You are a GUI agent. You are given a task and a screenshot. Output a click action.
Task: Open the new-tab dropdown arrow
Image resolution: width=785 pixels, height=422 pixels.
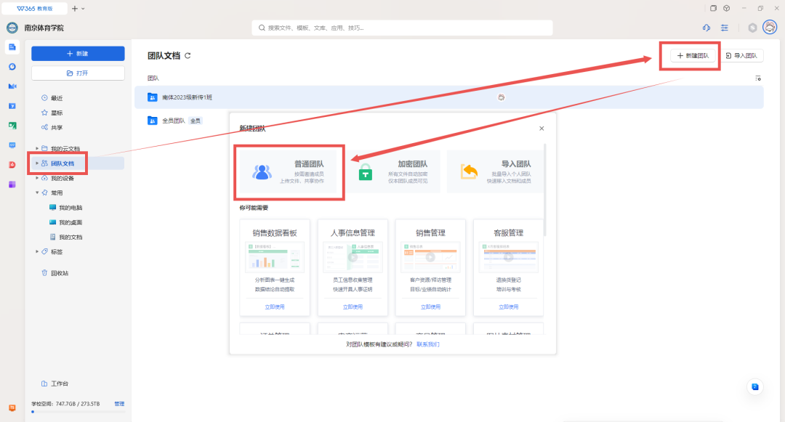83,9
